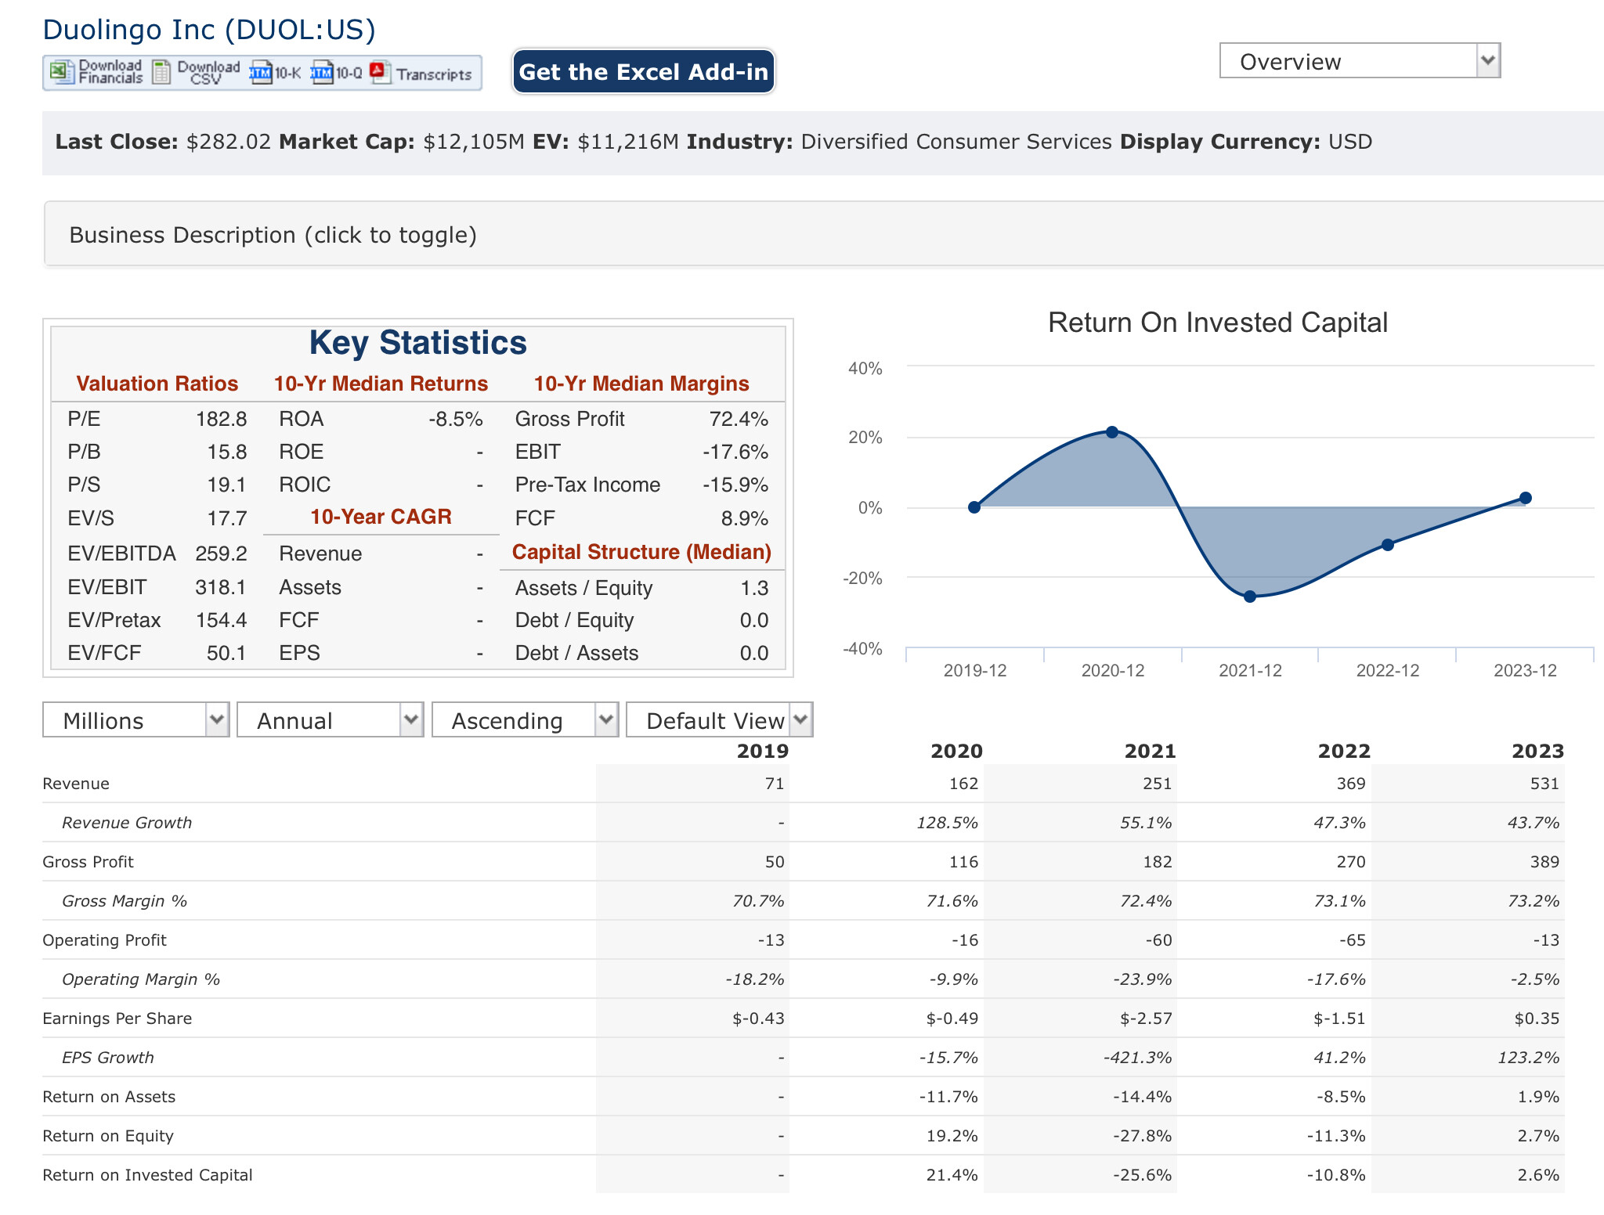Click the Download CSV file icon
1604x1215 pixels.
point(161,73)
